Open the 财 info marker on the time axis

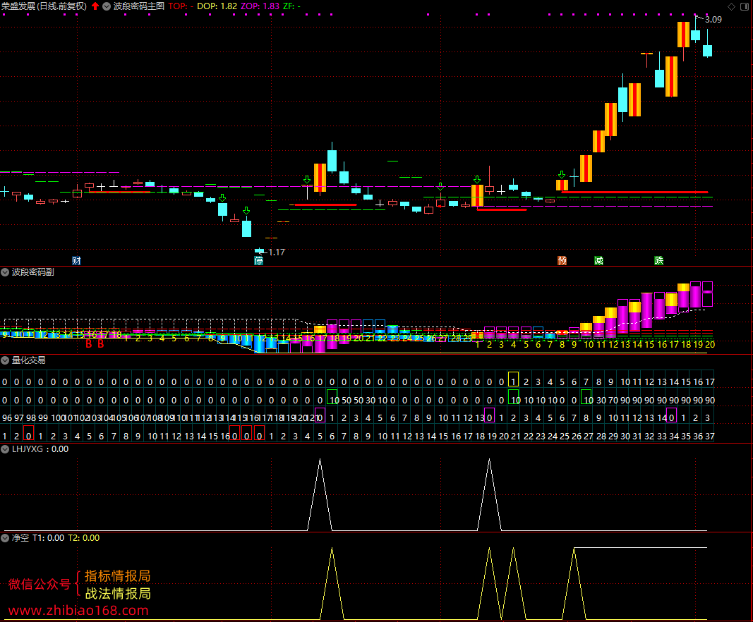point(76,261)
